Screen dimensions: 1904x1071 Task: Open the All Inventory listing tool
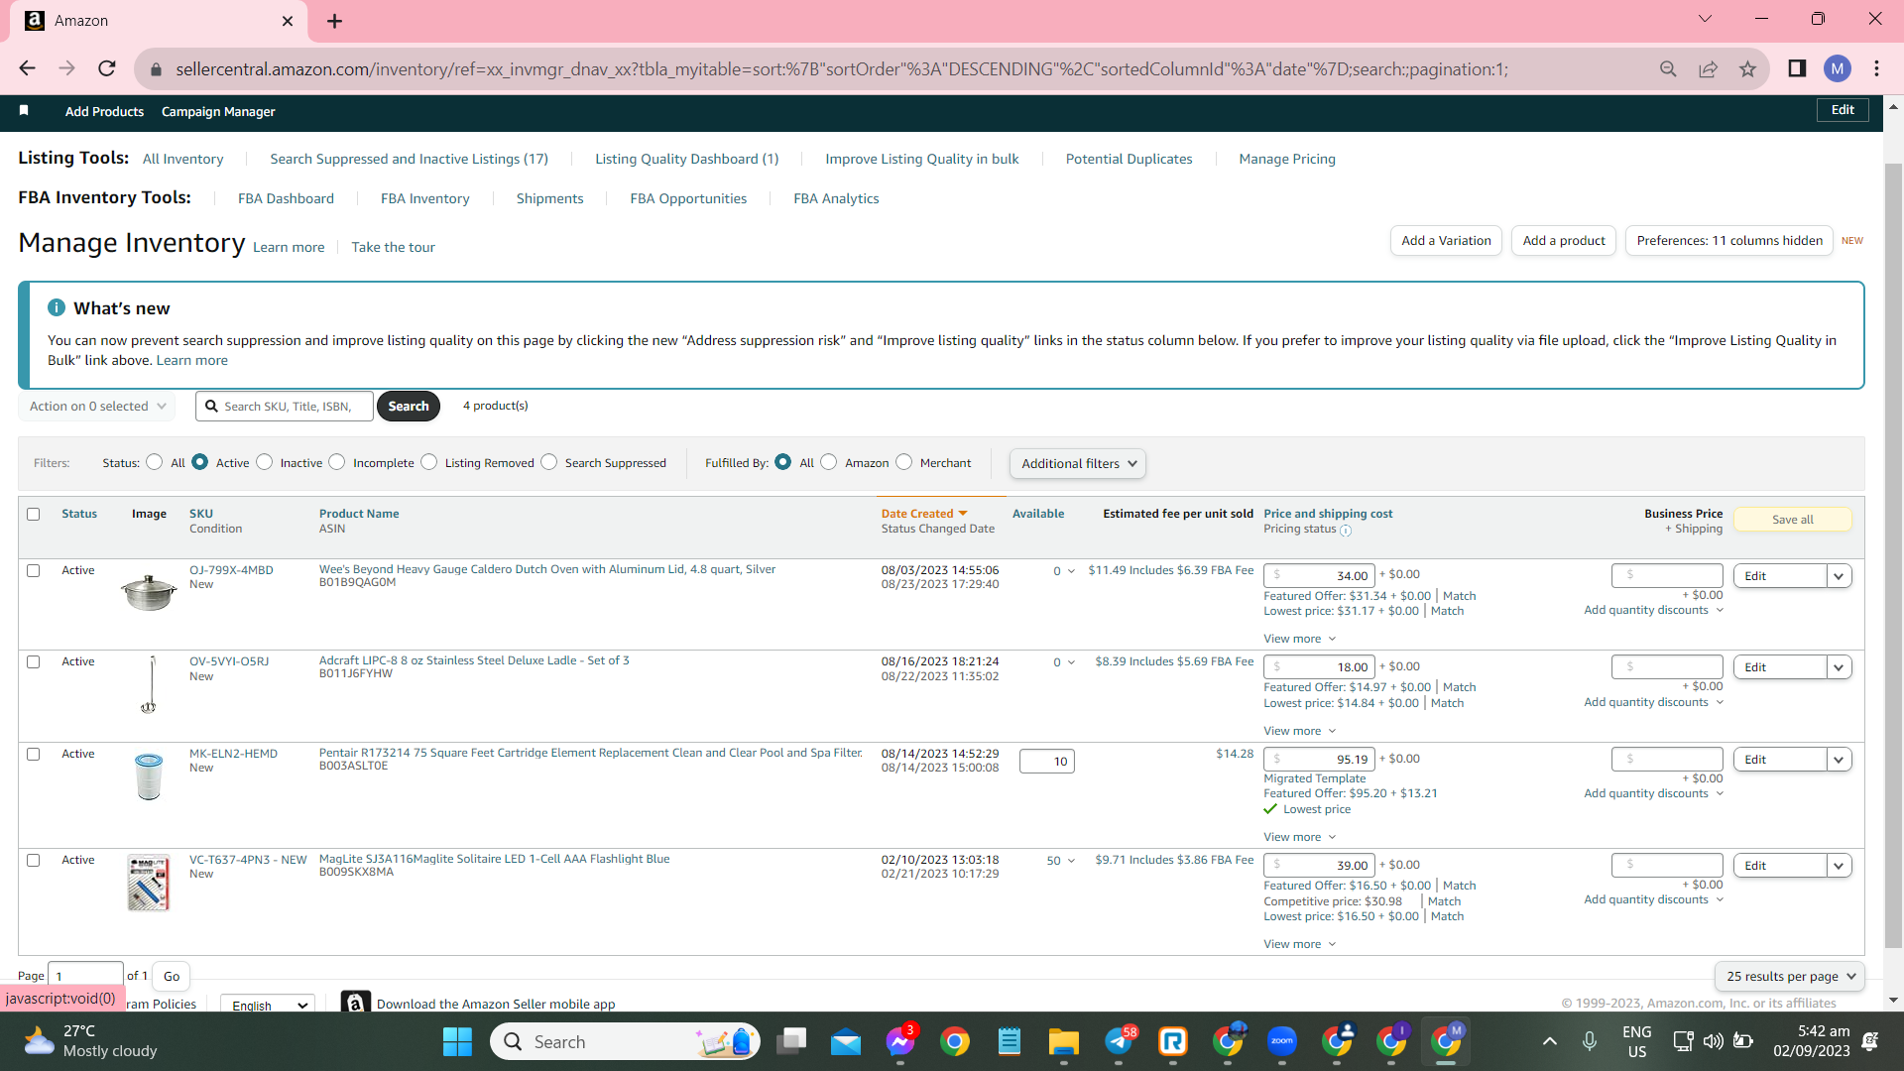(x=182, y=159)
